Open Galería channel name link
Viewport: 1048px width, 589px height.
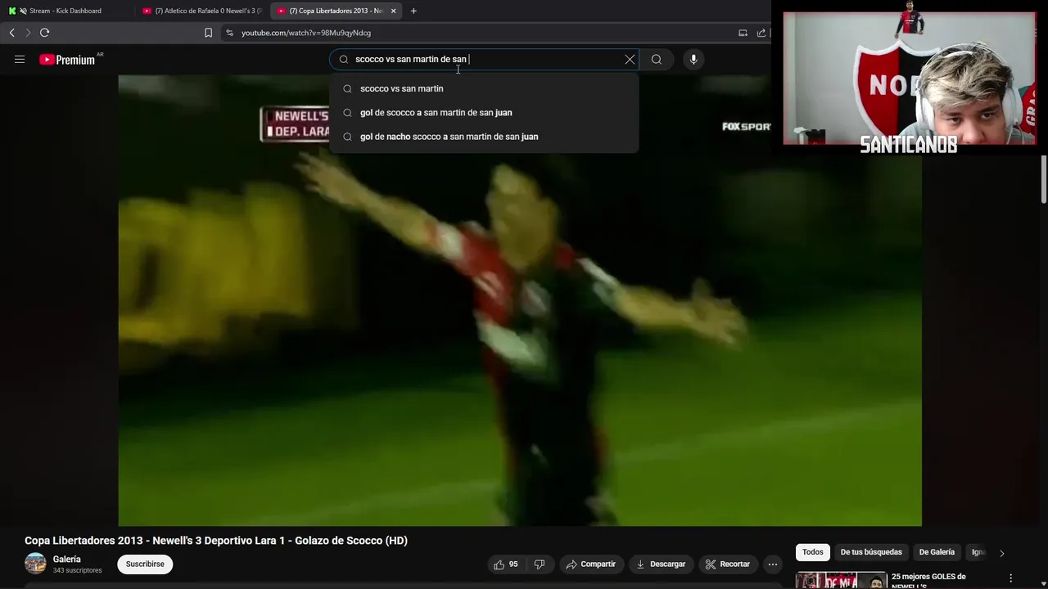pos(67,560)
